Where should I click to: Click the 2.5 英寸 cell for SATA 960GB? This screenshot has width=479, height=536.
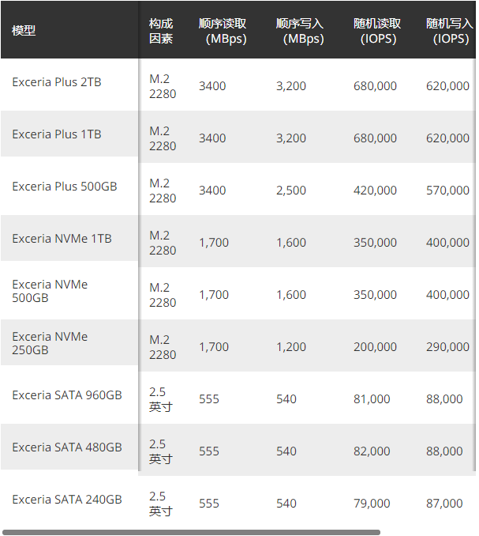coord(161,399)
